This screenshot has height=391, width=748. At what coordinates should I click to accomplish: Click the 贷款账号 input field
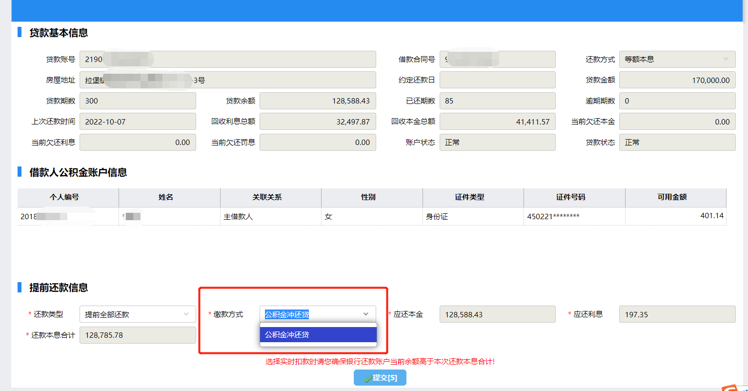[x=227, y=59]
